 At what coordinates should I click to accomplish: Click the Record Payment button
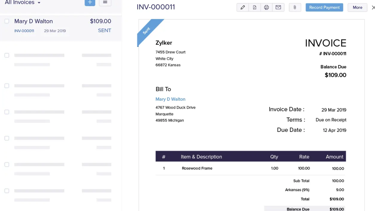324,8
